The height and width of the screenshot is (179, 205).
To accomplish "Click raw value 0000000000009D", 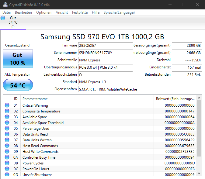I will tap(180, 163).
